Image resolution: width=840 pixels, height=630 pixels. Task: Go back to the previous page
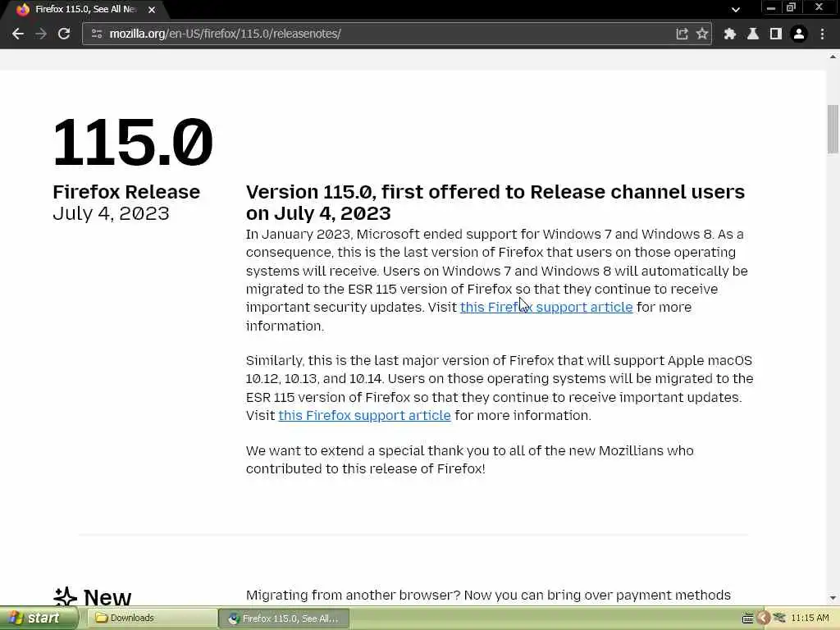click(18, 34)
